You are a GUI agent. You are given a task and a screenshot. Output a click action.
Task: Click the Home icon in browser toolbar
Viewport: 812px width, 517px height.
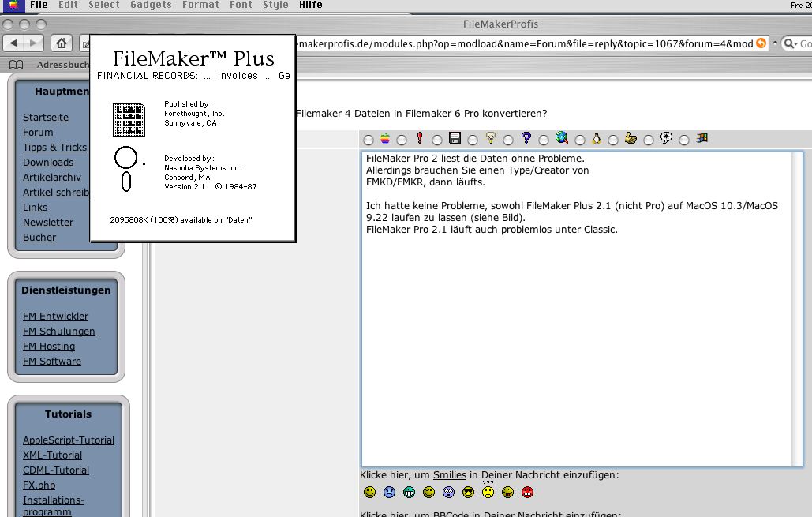(x=62, y=43)
